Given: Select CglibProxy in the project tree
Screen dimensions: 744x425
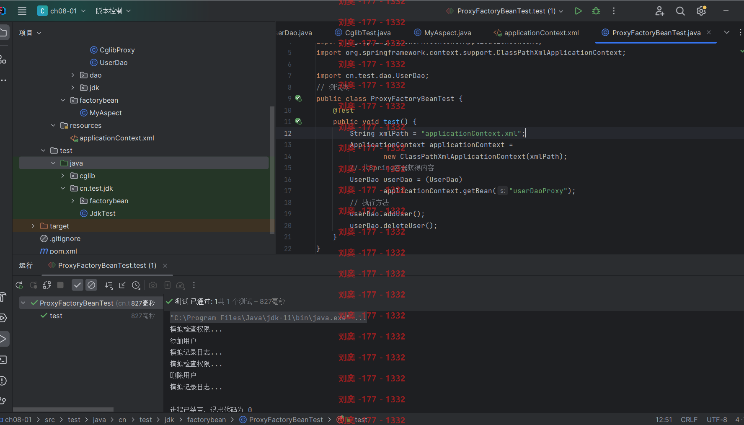Looking at the screenshot, I should click(x=112, y=50).
